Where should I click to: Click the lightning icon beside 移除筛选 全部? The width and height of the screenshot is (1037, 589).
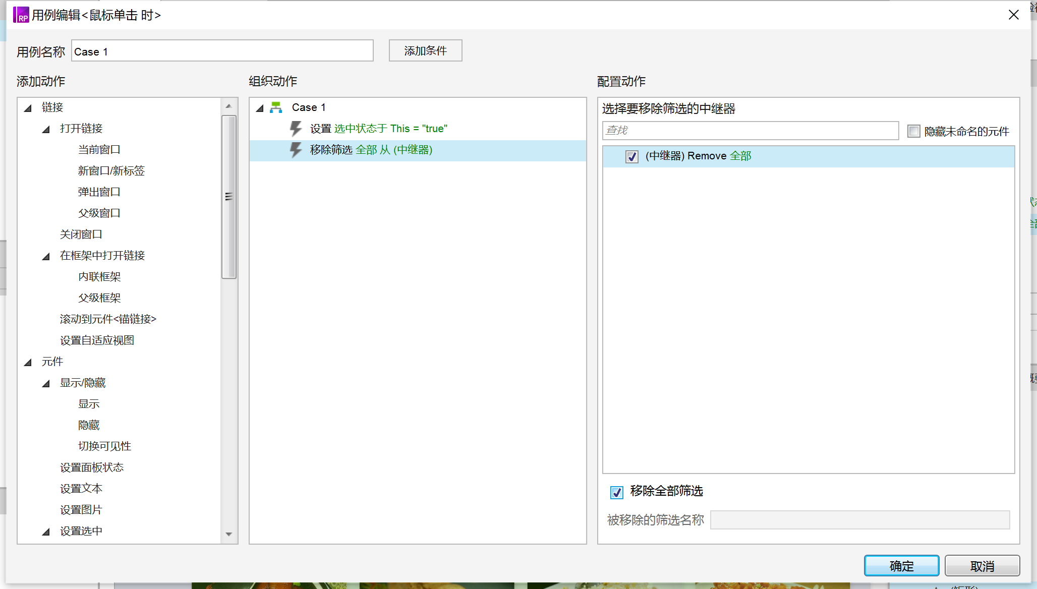point(296,150)
